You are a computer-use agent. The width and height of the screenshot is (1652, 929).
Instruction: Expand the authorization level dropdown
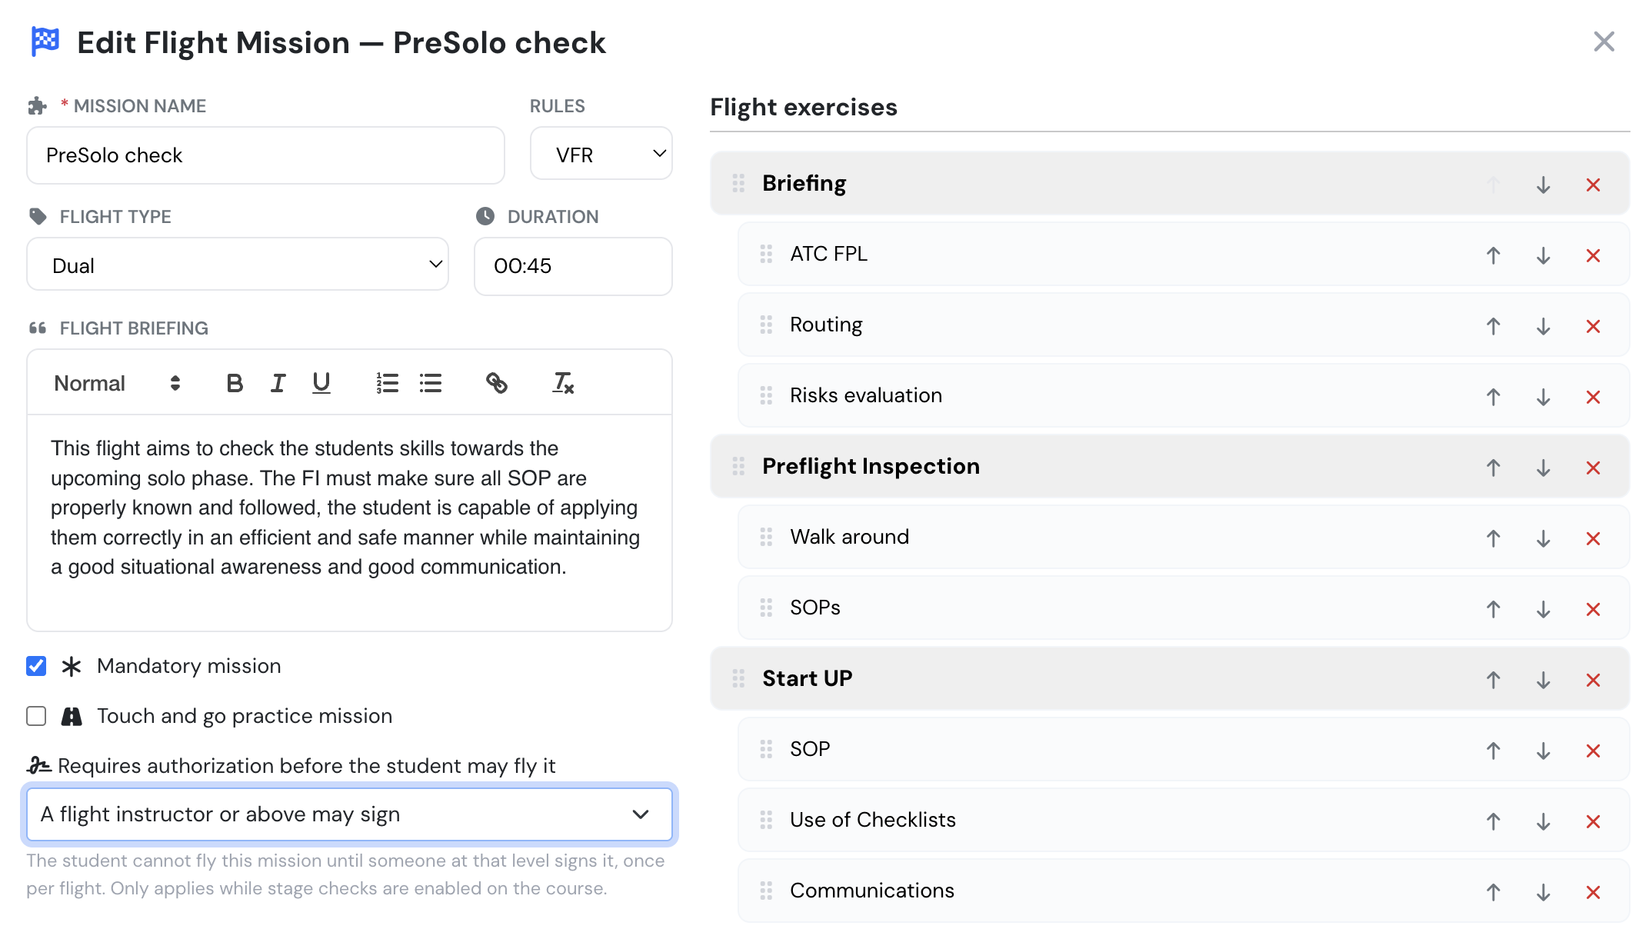349,814
